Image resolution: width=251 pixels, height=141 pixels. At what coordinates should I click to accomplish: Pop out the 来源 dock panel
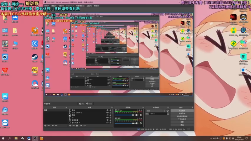tap(112, 107)
